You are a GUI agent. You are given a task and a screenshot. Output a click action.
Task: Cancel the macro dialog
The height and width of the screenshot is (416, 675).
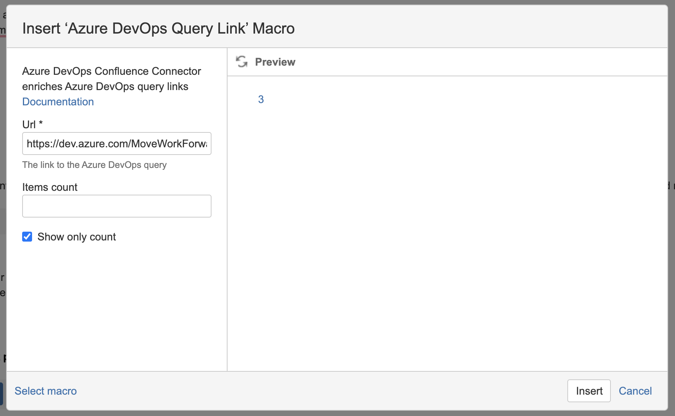pos(635,391)
